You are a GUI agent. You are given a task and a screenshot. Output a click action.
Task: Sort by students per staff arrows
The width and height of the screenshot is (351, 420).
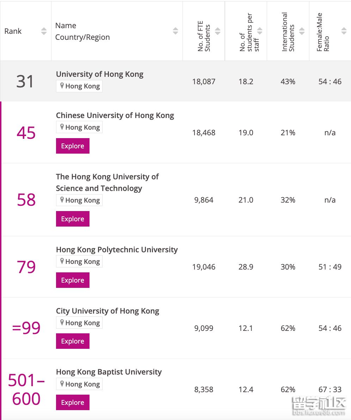pos(260,31)
